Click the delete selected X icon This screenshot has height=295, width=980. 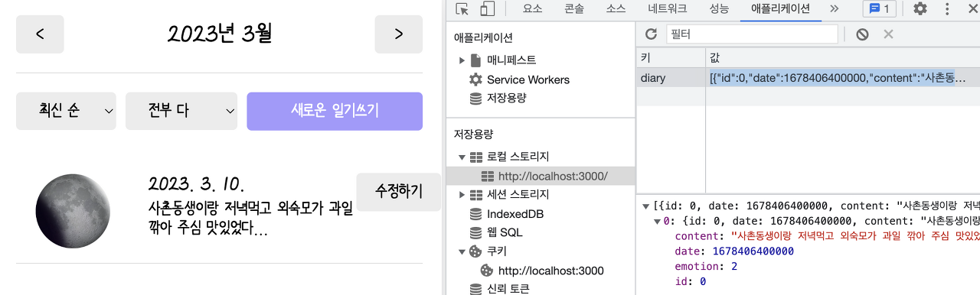[x=888, y=34]
